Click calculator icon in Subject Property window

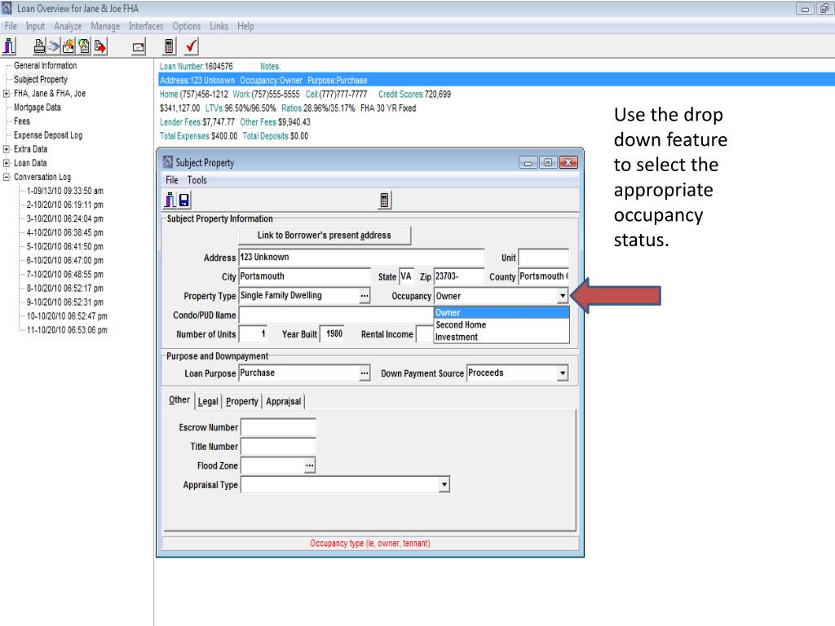tap(385, 200)
